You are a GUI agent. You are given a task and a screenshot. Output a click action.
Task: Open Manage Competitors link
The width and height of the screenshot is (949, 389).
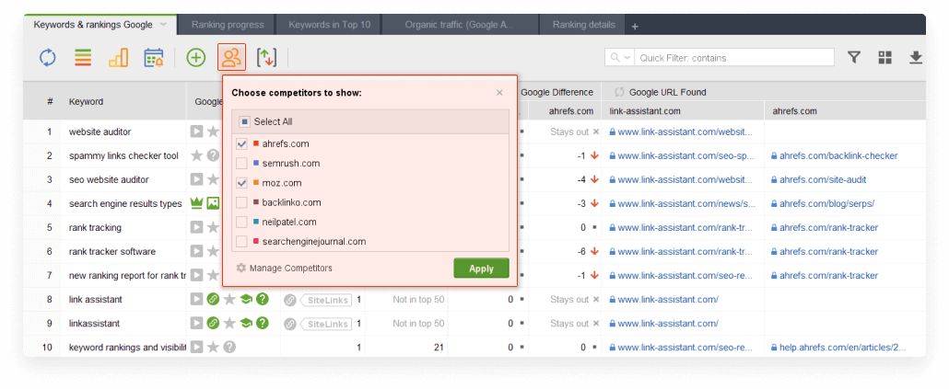click(290, 268)
